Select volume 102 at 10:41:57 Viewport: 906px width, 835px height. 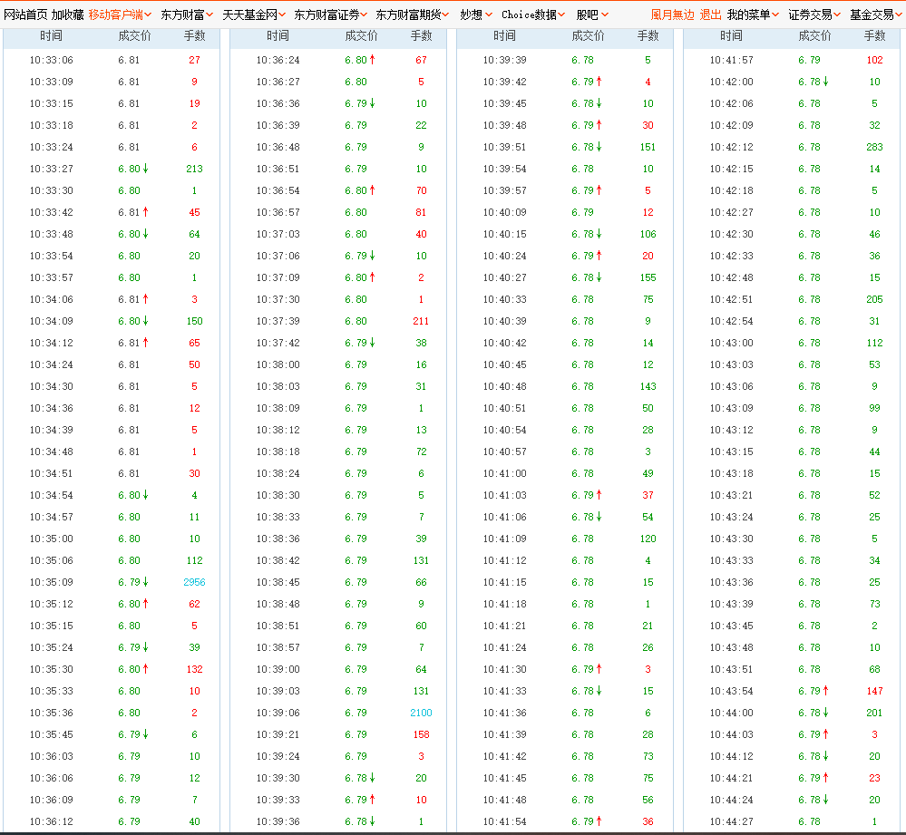pos(875,60)
